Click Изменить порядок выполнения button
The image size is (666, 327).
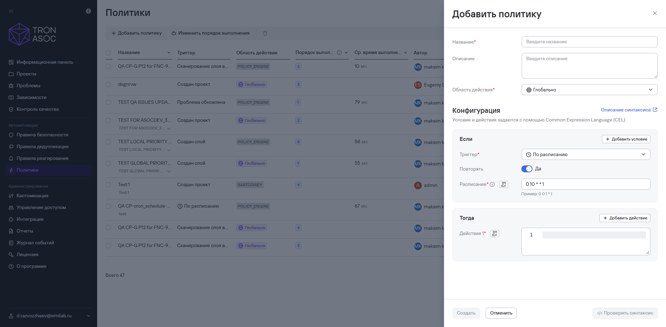coord(211,33)
